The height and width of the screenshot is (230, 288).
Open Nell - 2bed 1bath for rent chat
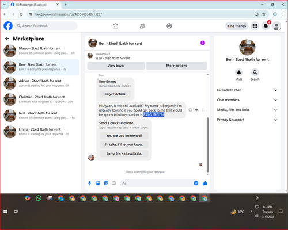pyautogui.click(x=40, y=116)
